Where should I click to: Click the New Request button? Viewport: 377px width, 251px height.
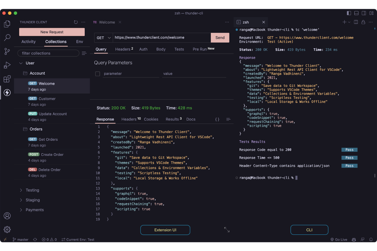(52, 32)
